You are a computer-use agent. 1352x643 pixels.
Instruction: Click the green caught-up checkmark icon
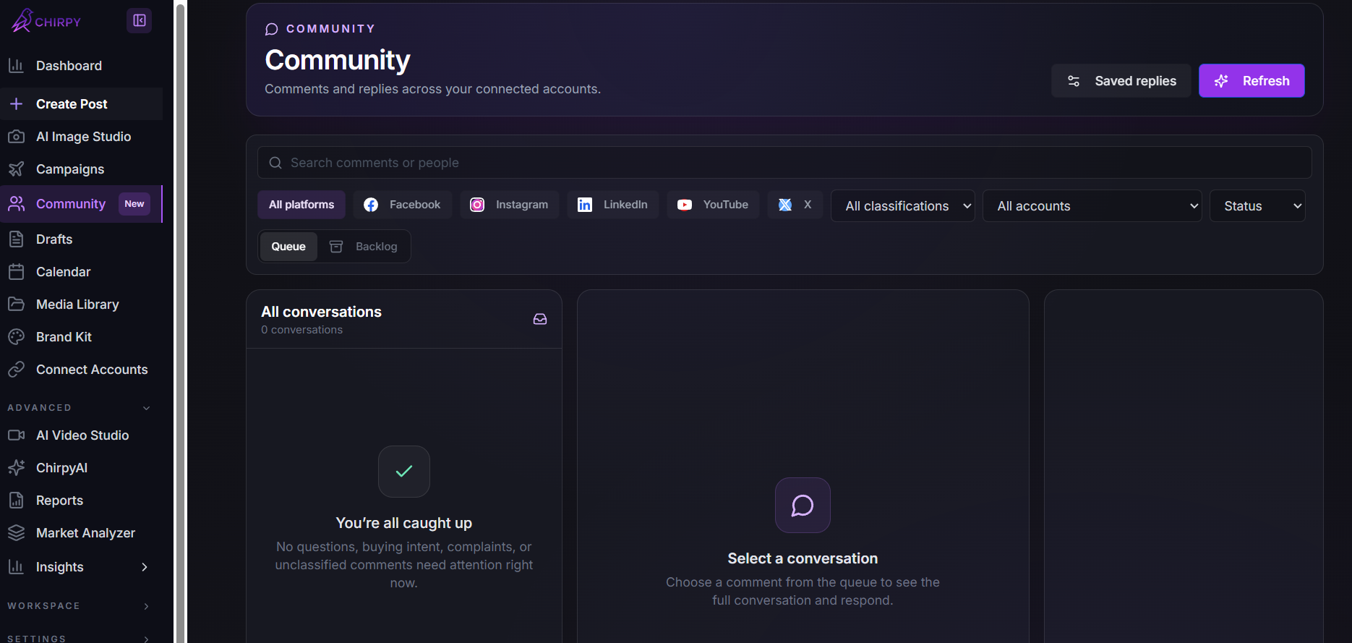[x=404, y=472]
